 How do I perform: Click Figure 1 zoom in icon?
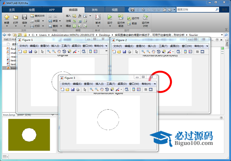point(49,52)
